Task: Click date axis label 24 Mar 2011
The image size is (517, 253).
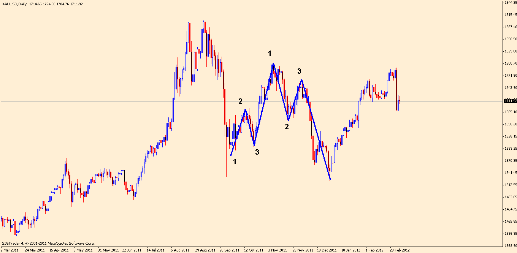Action: [34, 250]
